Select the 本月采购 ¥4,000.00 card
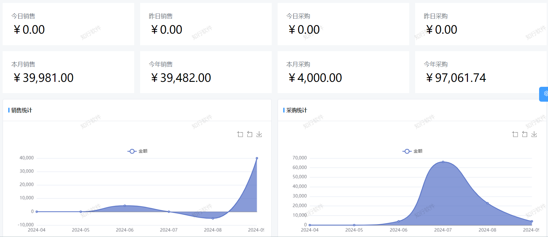 tap(343, 72)
